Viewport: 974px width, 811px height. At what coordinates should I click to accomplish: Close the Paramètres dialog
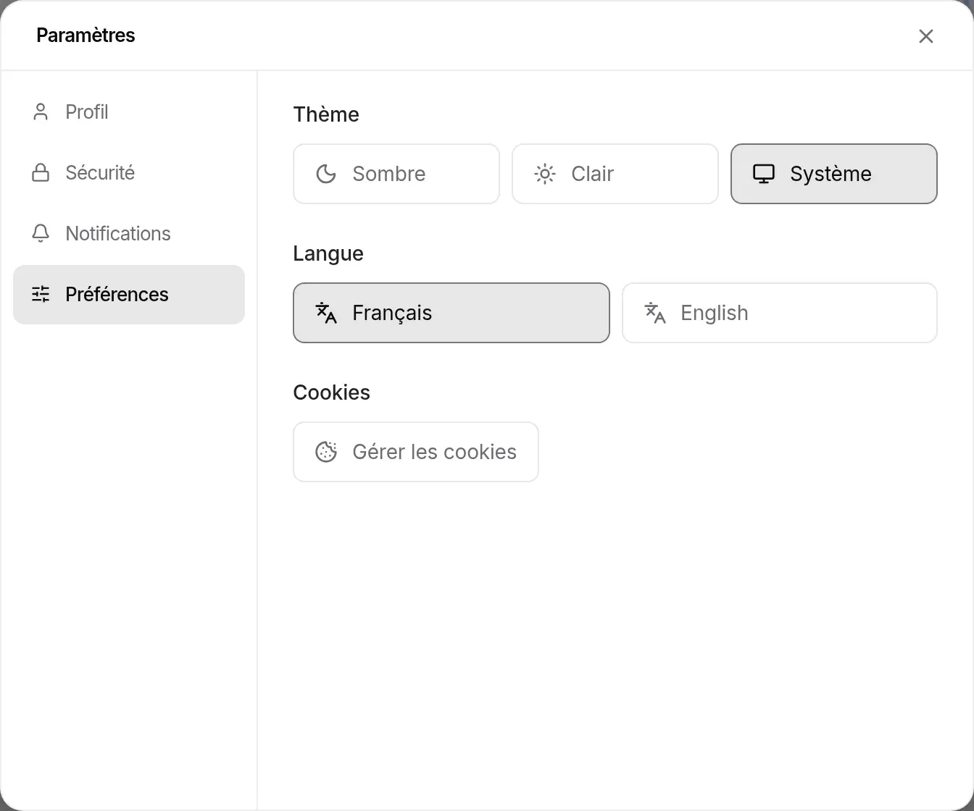[x=926, y=36]
